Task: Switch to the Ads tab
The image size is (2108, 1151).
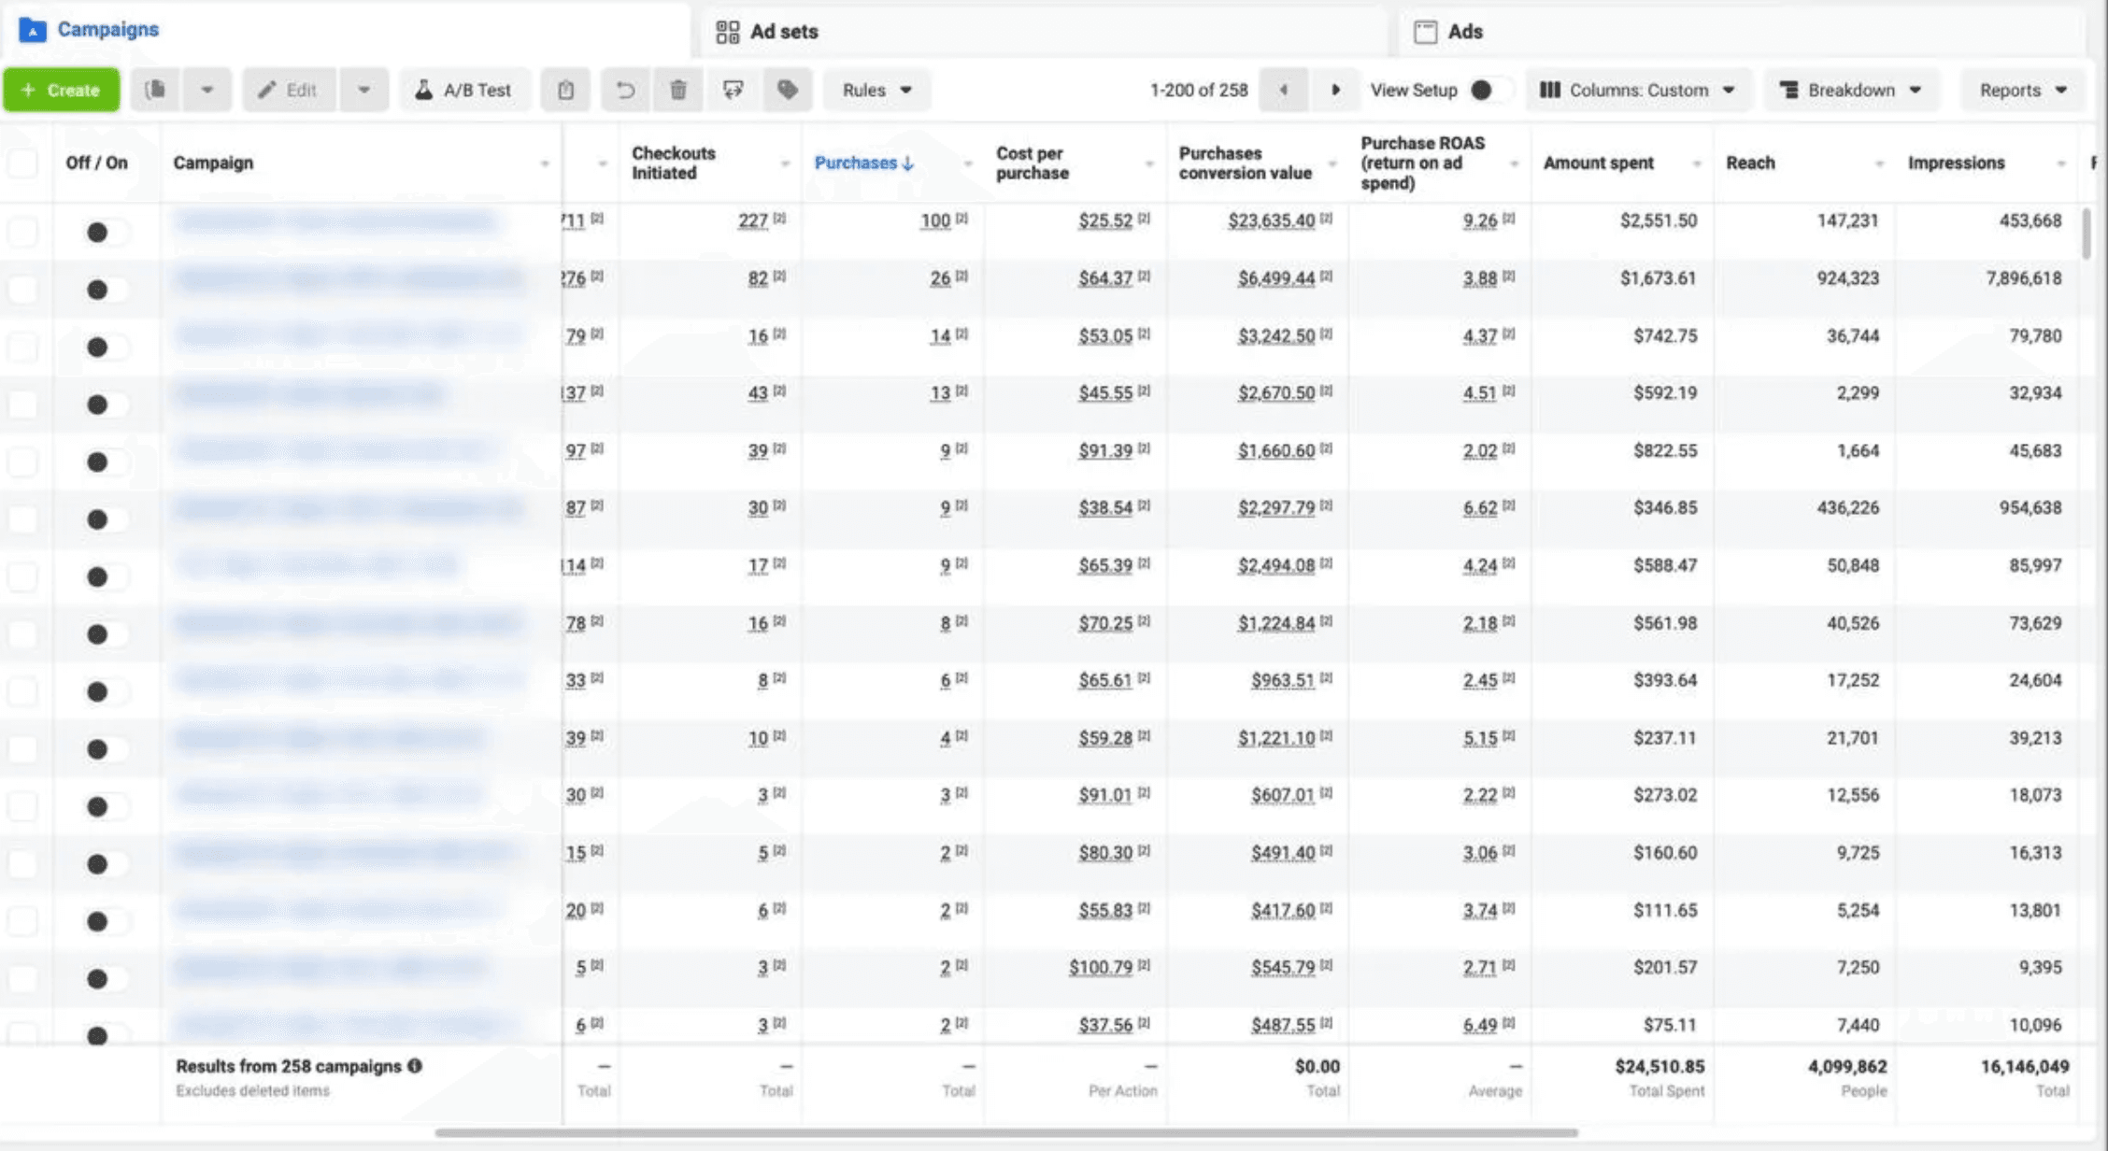Action: pyautogui.click(x=1743, y=32)
